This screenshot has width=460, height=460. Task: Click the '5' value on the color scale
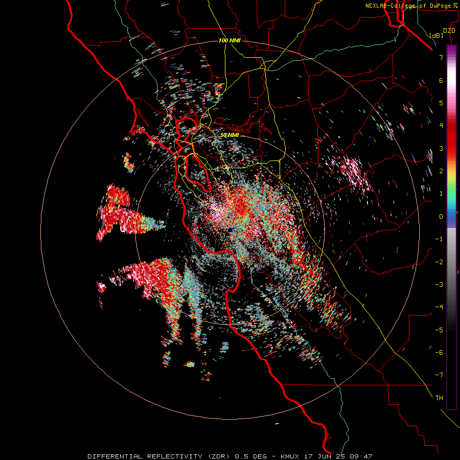pyautogui.click(x=441, y=103)
